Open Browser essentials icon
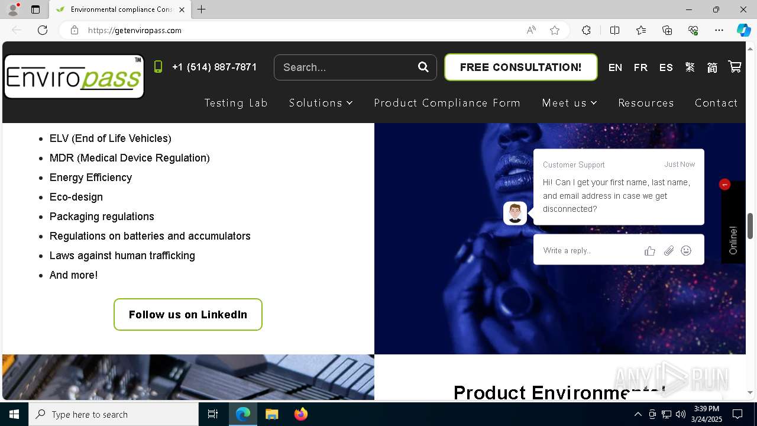The width and height of the screenshot is (757, 426). 693,30
